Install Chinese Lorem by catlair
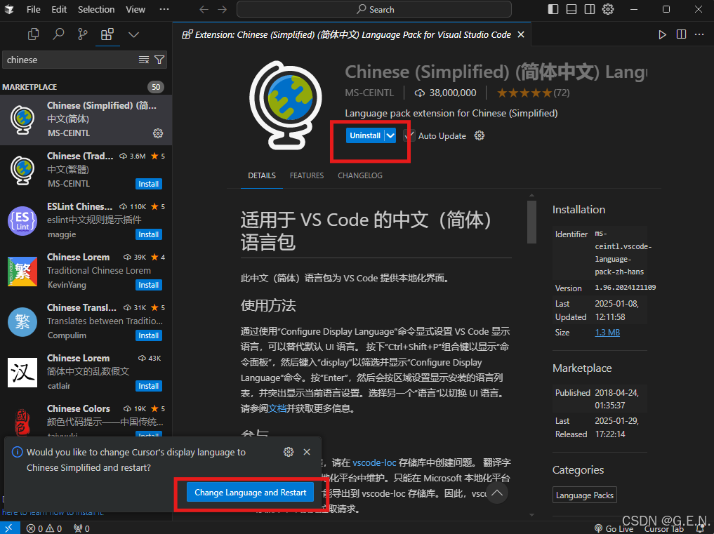Image resolution: width=714 pixels, height=534 pixels. click(x=148, y=386)
